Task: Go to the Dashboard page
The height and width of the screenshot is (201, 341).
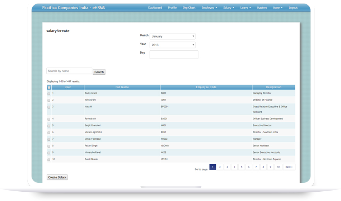Action: tap(155, 8)
